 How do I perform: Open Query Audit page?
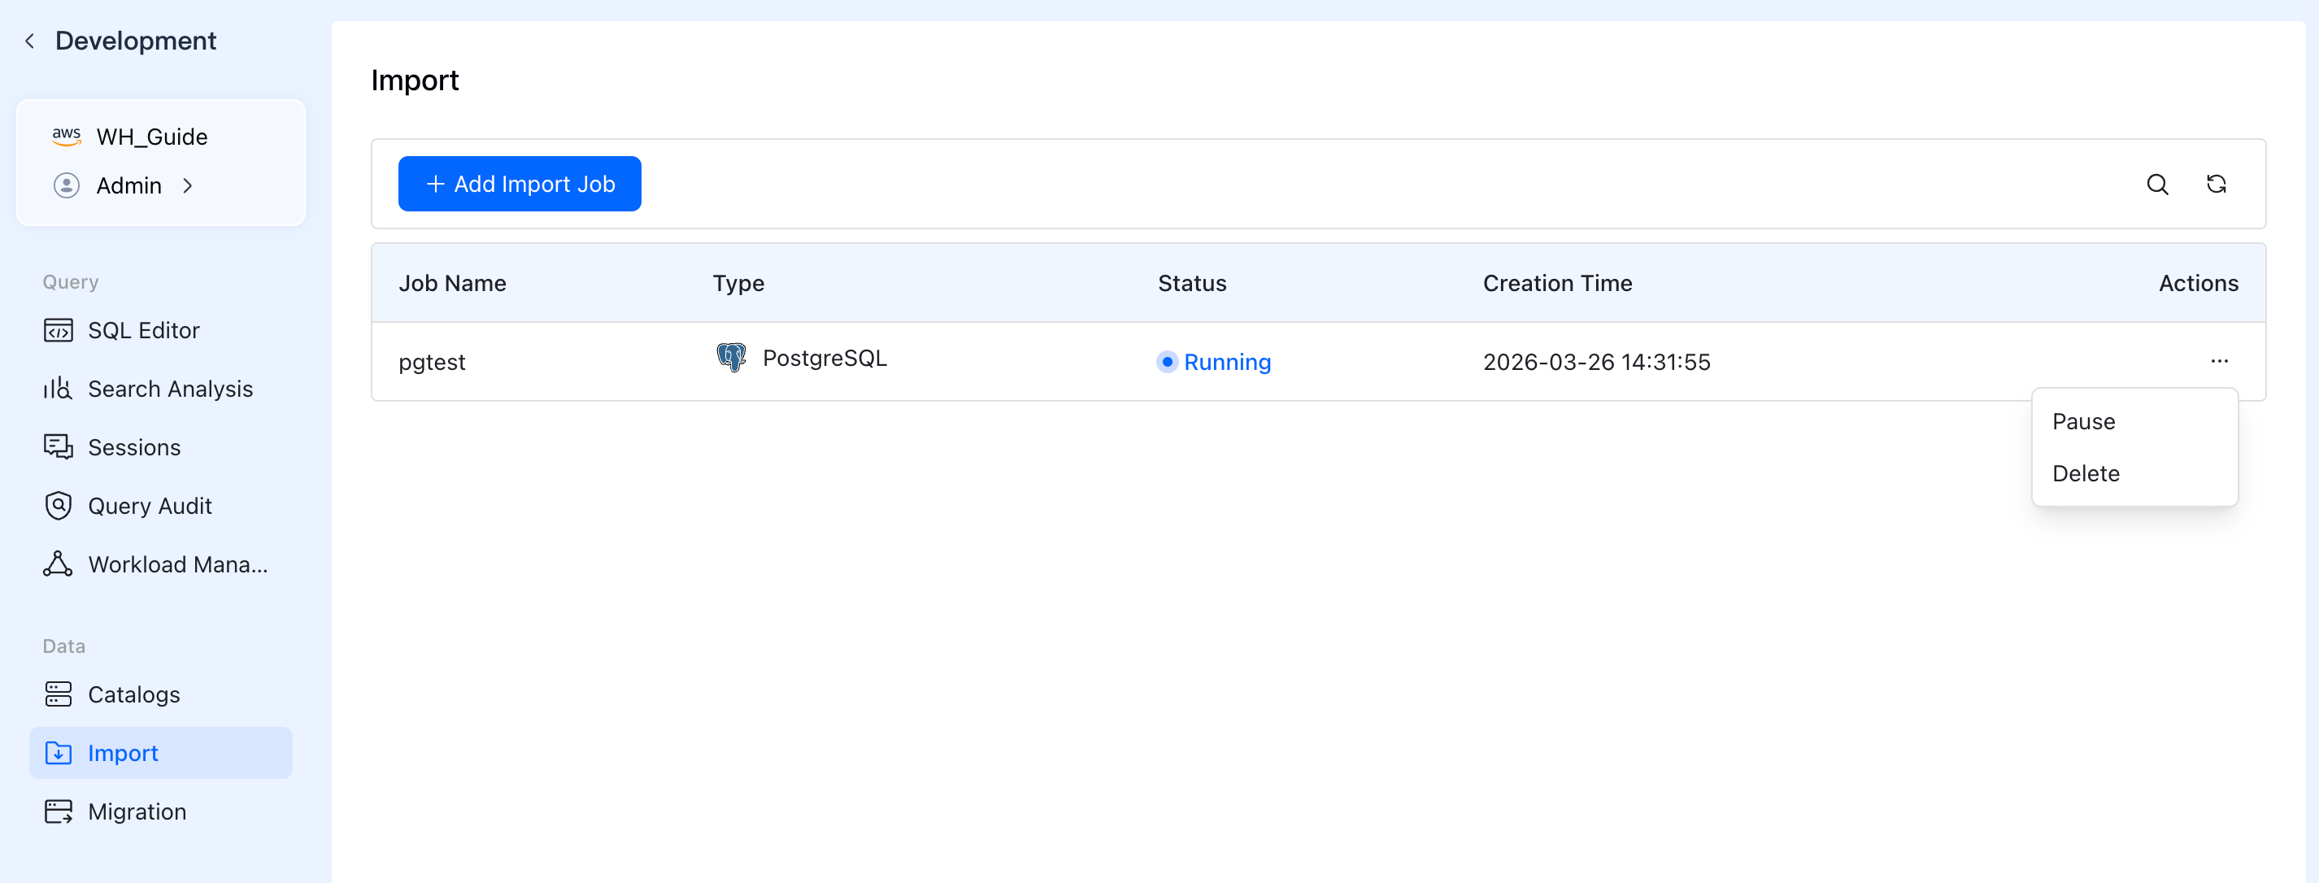tap(150, 506)
